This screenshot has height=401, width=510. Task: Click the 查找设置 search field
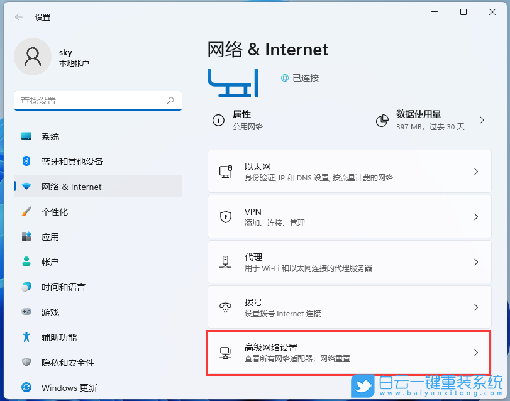tap(97, 101)
